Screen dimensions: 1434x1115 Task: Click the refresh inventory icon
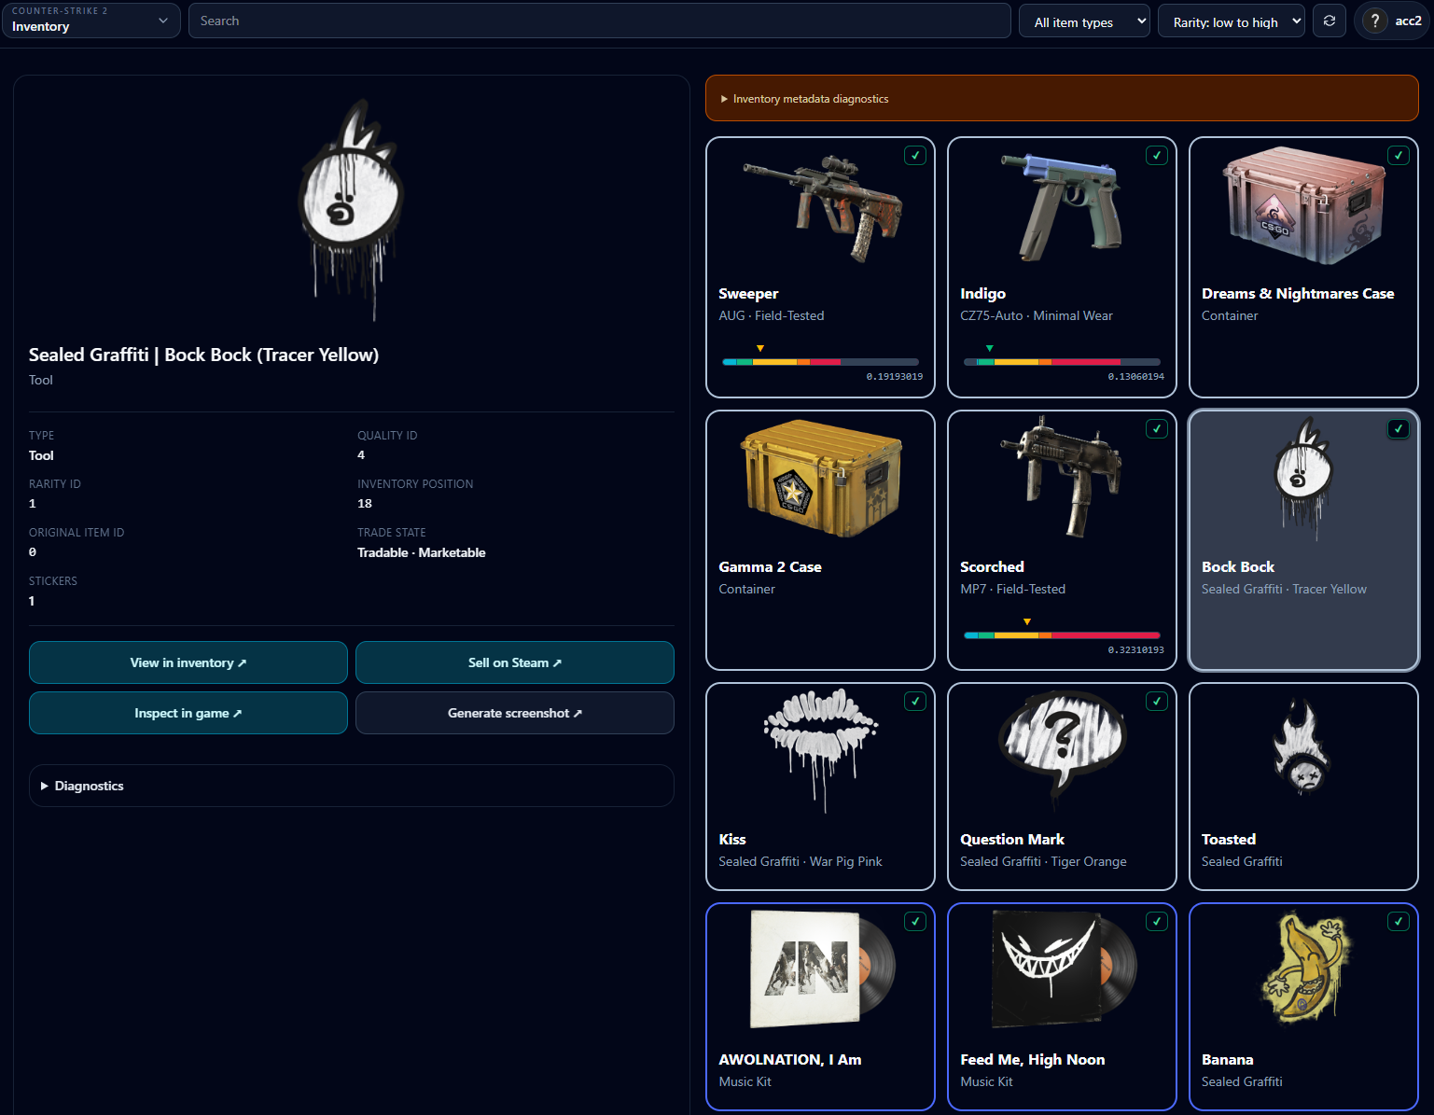point(1330,21)
